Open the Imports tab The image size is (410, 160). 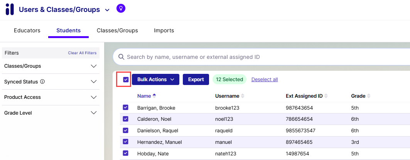pos(164,30)
